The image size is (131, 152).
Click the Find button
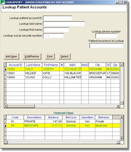(x=50, y=57)
